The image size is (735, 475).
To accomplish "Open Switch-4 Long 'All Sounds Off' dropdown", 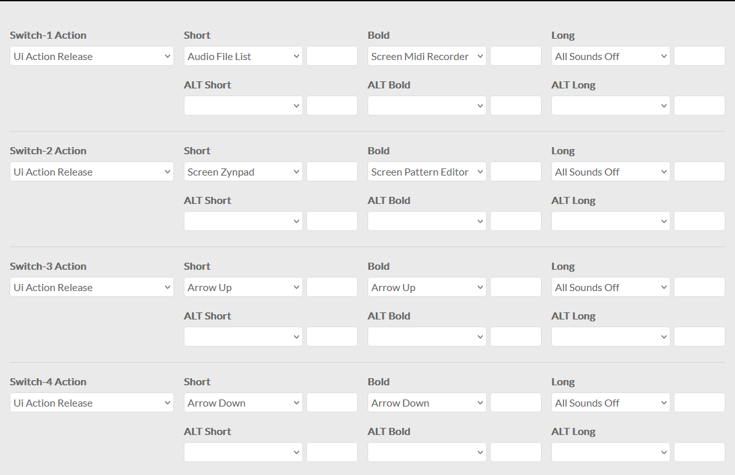I will pyautogui.click(x=611, y=403).
